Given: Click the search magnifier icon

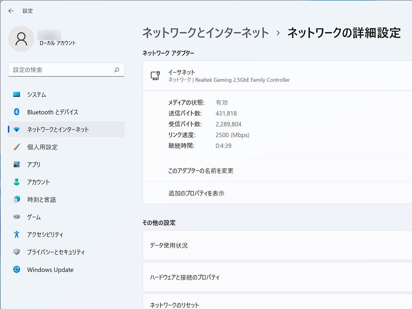Looking at the screenshot, I should click(117, 70).
